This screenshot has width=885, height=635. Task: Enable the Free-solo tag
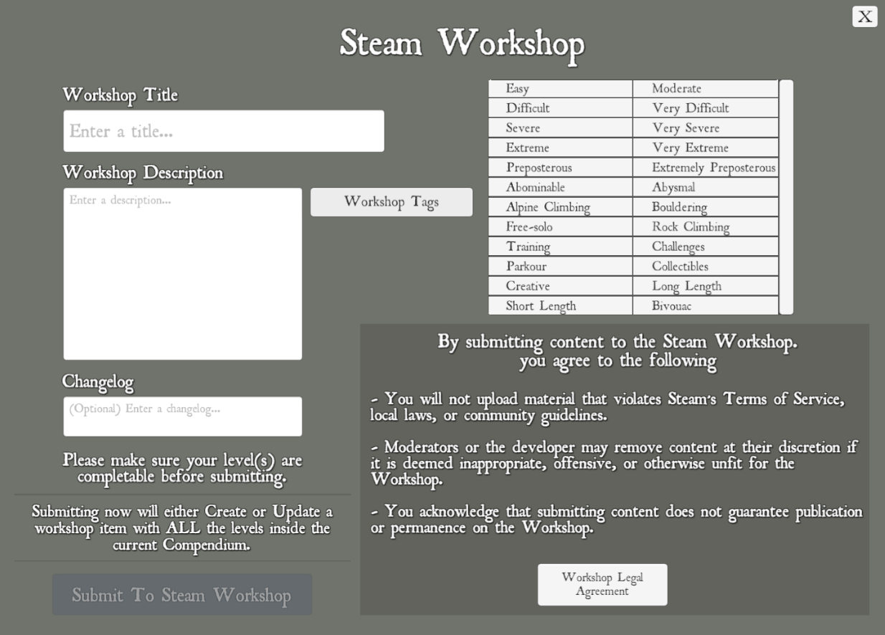pyautogui.click(x=560, y=227)
